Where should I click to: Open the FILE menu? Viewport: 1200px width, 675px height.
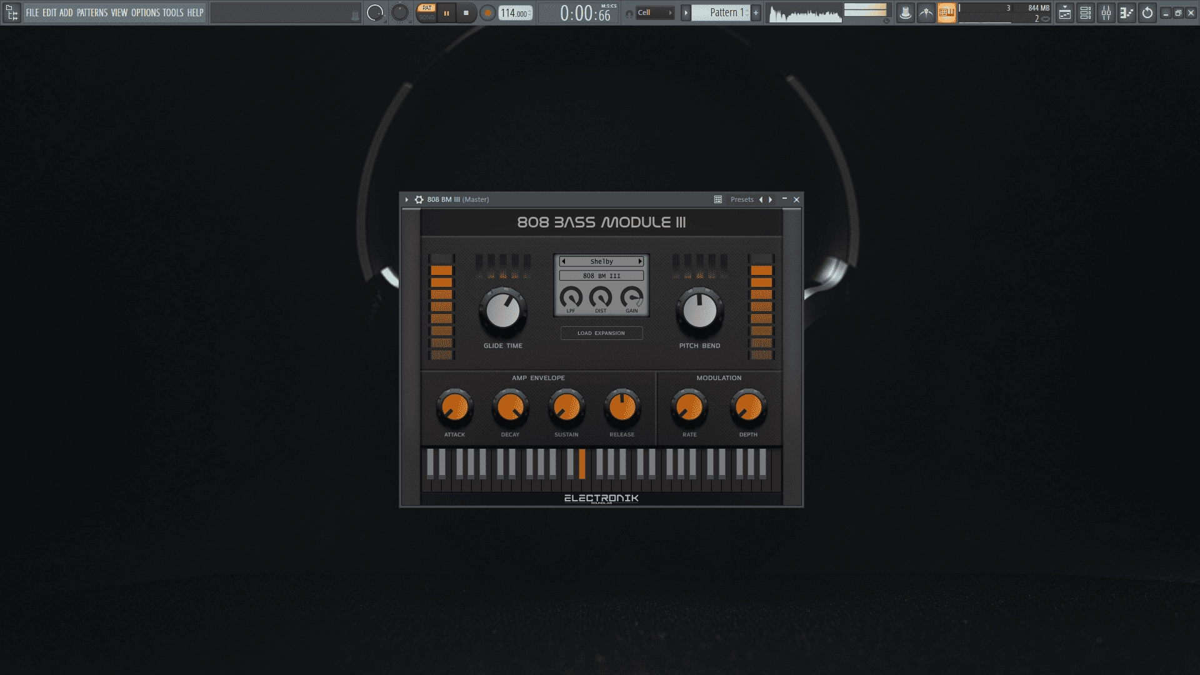[x=32, y=12]
